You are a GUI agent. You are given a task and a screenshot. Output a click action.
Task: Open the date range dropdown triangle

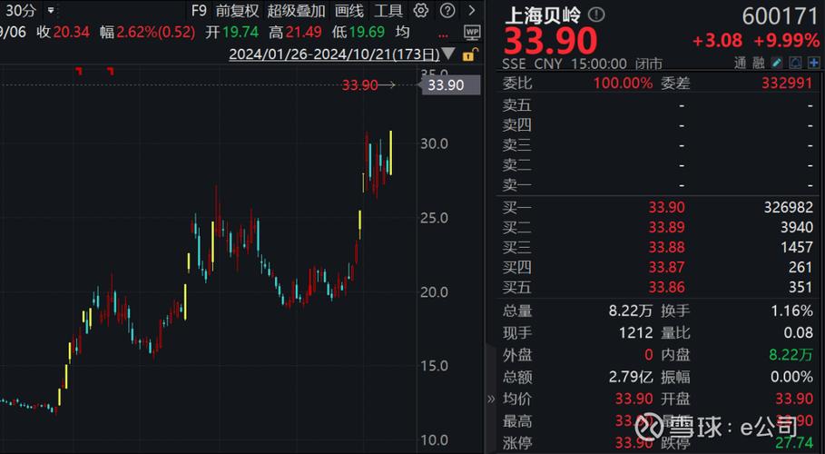[449, 54]
